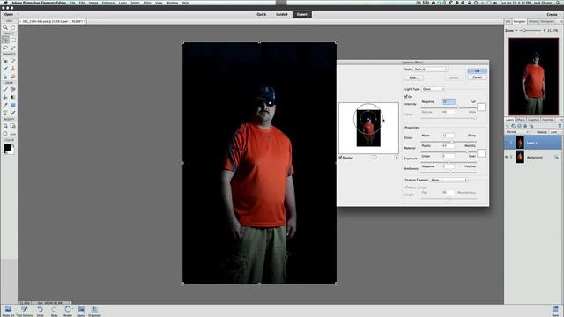The height and width of the screenshot is (317, 564).
Task: Open the Texture Channel dropdown
Action: point(449,180)
